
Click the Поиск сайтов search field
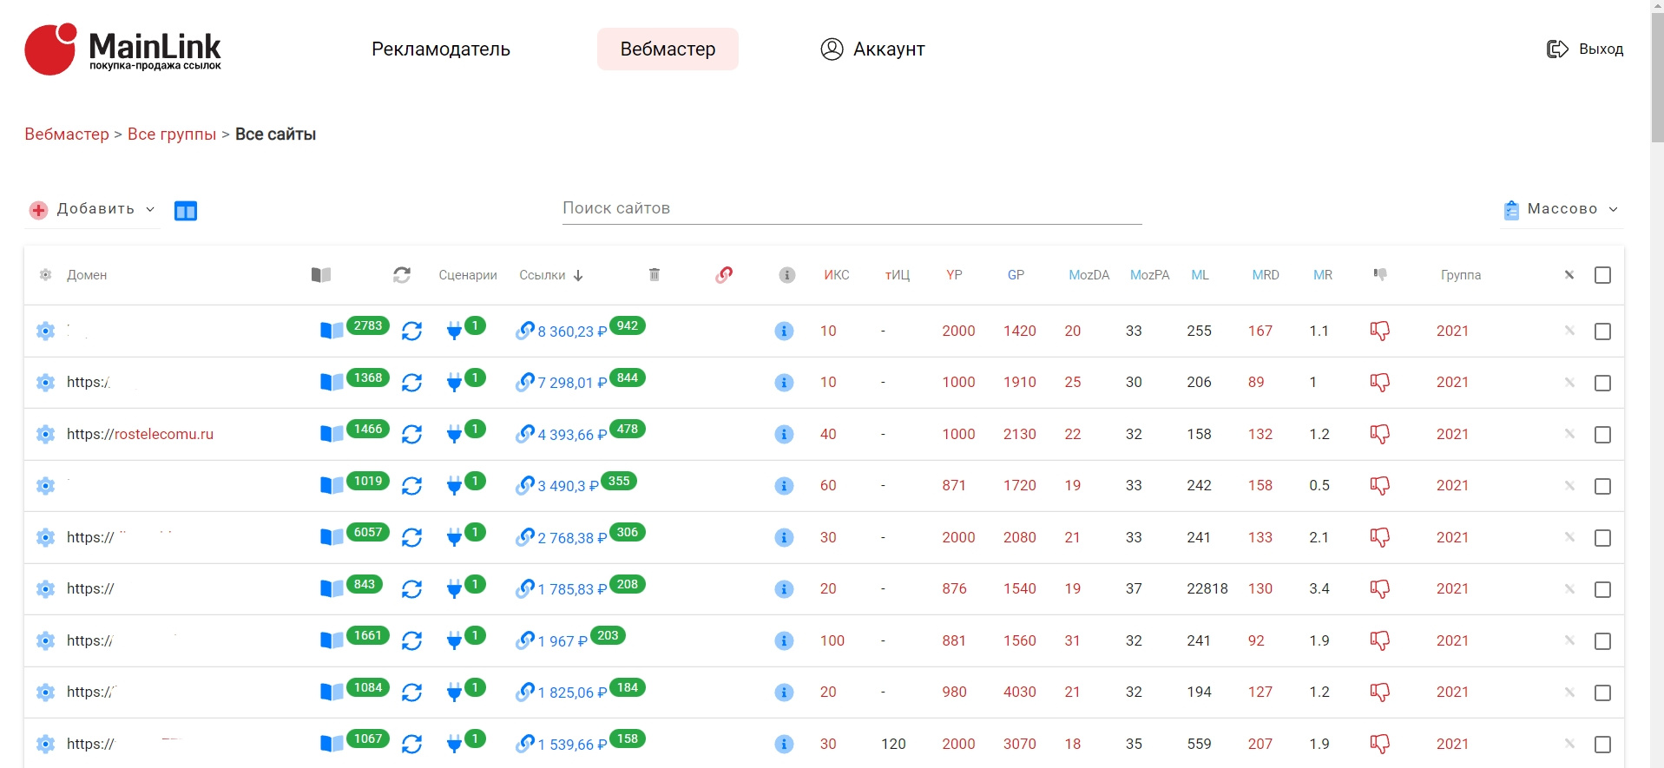tap(852, 208)
